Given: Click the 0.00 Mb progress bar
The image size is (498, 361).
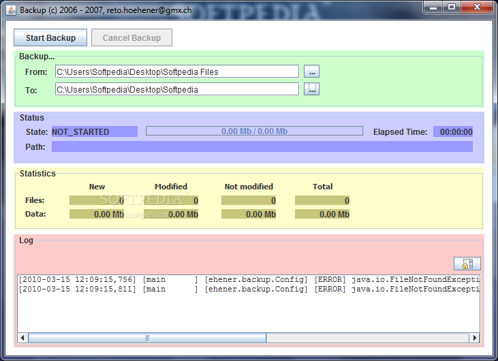Looking at the screenshot, I should coord(254,131).
